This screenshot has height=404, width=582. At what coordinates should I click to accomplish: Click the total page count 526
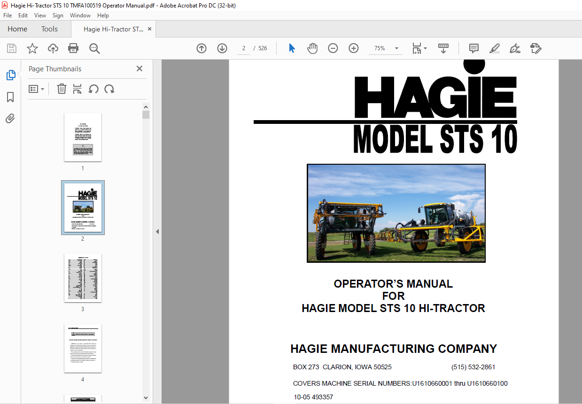coord(263,48)
